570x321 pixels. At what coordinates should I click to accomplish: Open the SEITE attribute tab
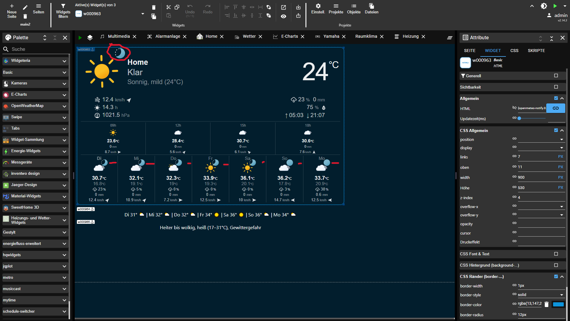[470, 51]
